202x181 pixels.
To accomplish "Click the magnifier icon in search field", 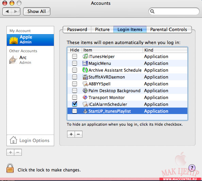I will pos(152,11).
